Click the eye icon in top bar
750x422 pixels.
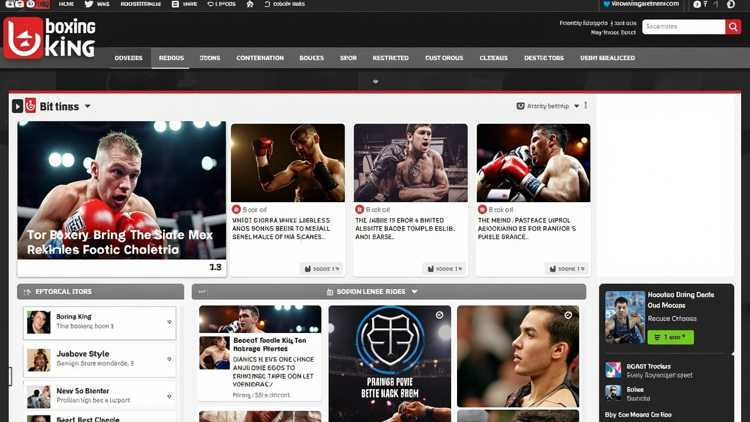click(211, 4)
